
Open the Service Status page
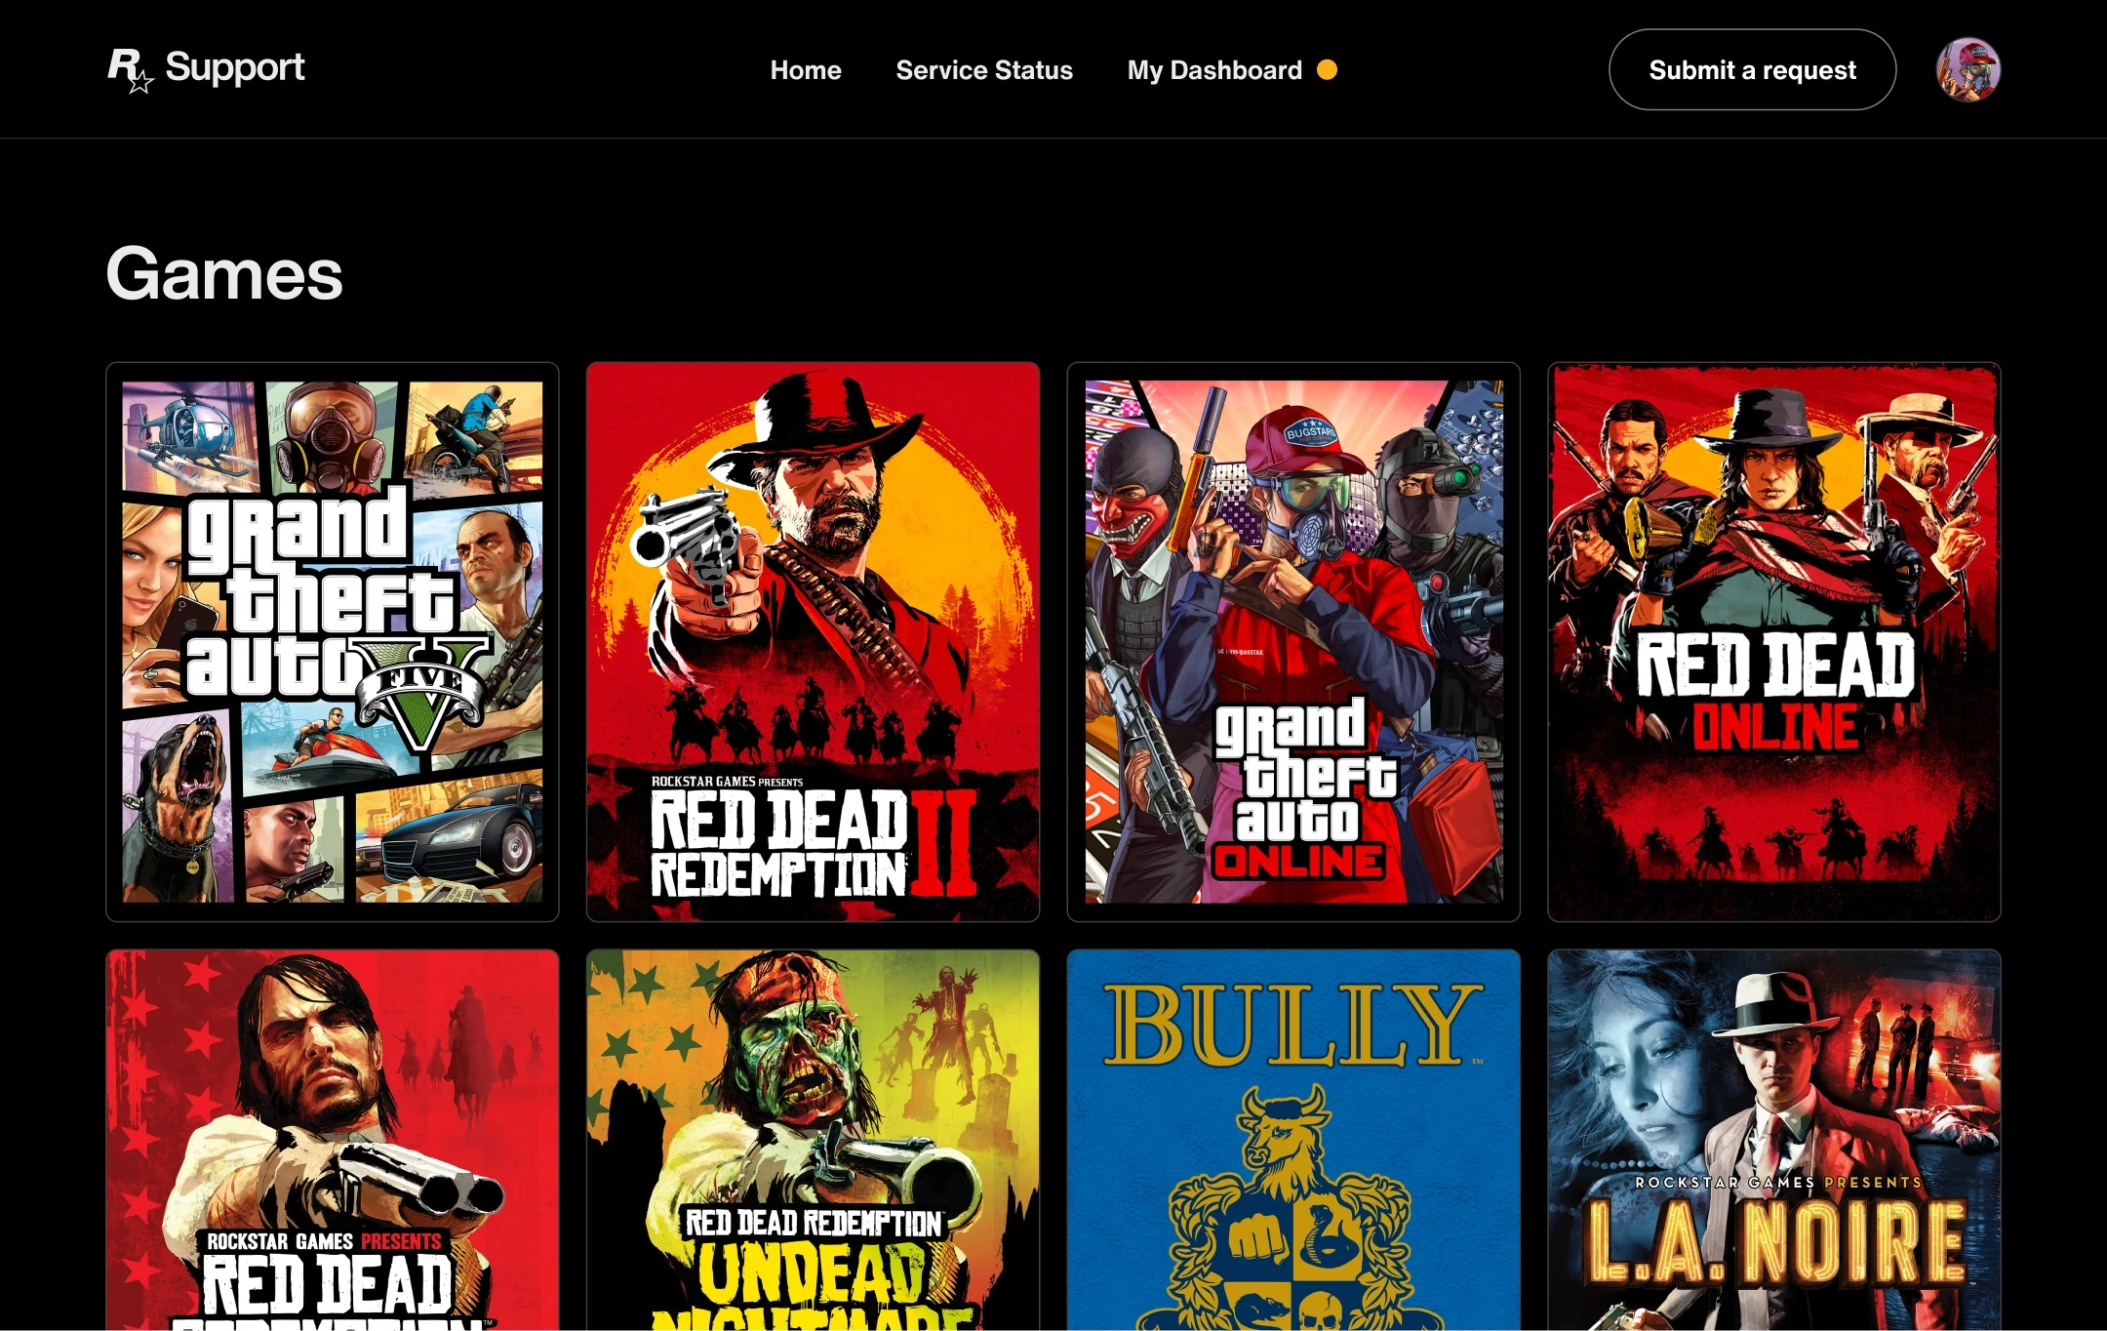pos(983,70)
